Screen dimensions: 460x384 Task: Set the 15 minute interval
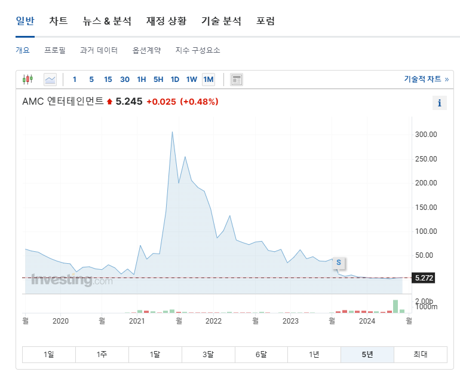(x=108, y=80)
